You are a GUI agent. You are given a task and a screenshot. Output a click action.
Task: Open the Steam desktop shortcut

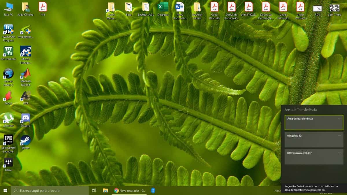25,141
